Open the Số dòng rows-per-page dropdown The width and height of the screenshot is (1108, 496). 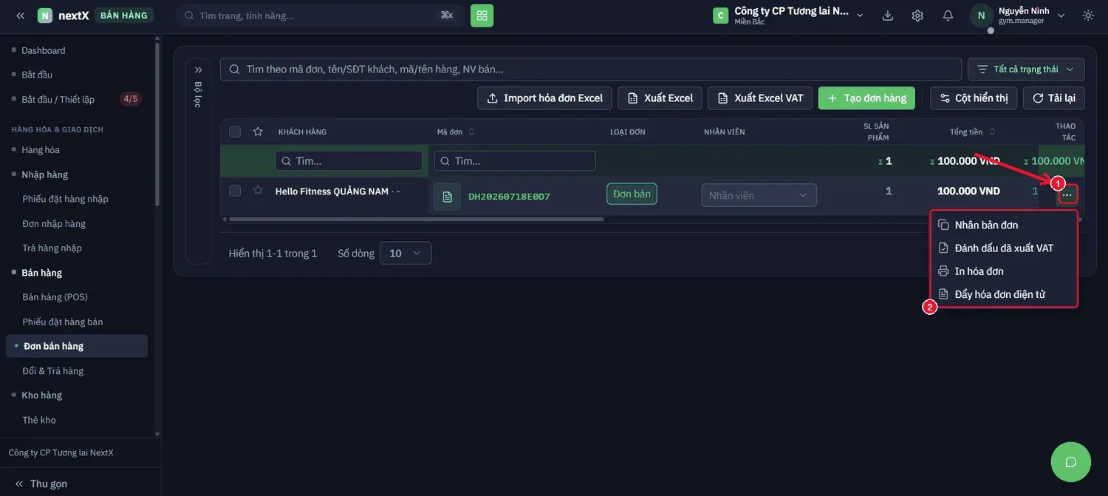pyautogui.click(x=406, y=253)
